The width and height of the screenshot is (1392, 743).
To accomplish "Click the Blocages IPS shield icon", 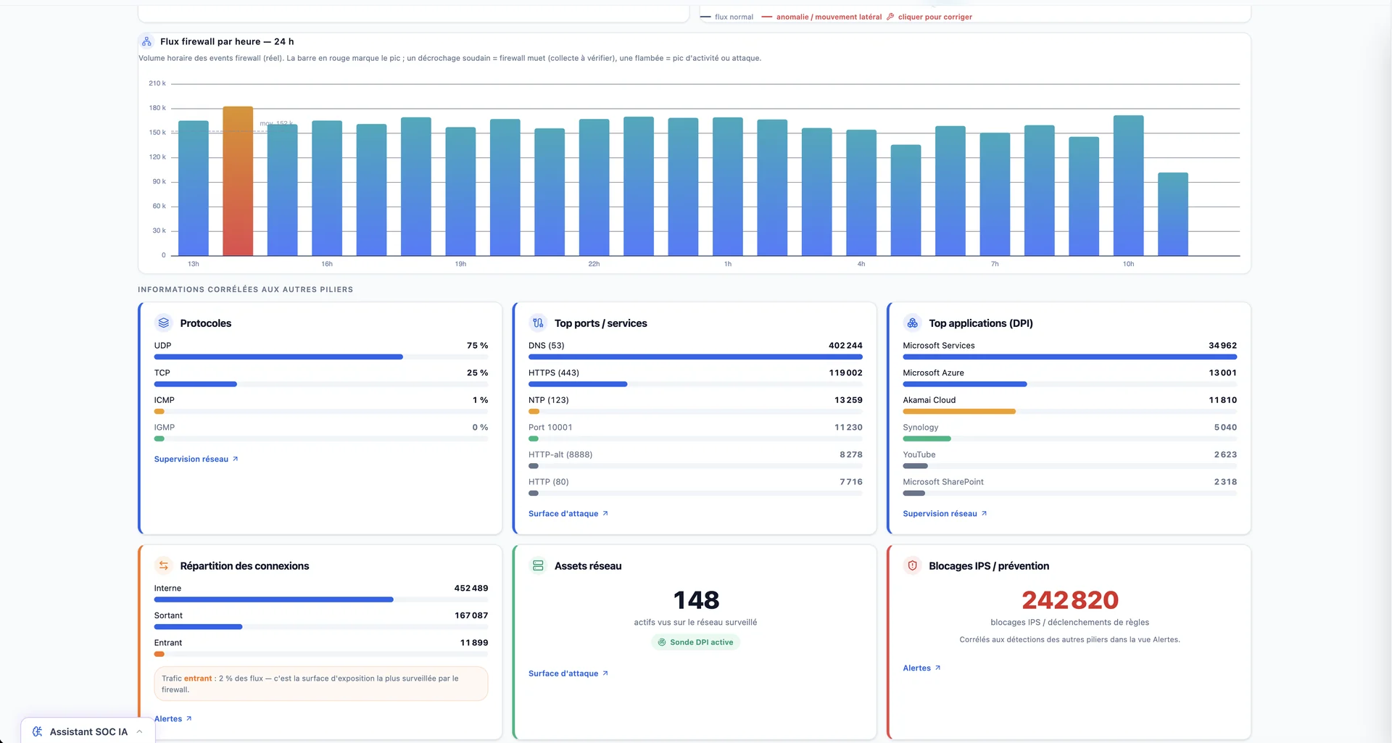I will (x=912, y=565).
